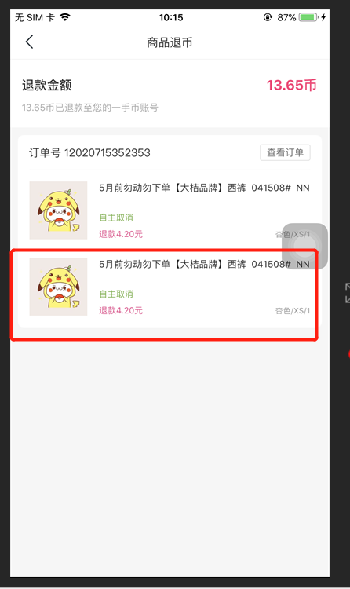Screen dimensions: 350x589
Task: Tap the first item's 杏色/XS/1 spec text
Action: [293, 234]
